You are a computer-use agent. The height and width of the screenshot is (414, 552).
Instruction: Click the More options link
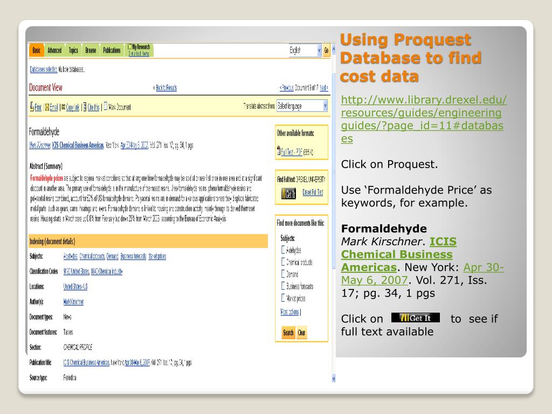pos(289,312)
